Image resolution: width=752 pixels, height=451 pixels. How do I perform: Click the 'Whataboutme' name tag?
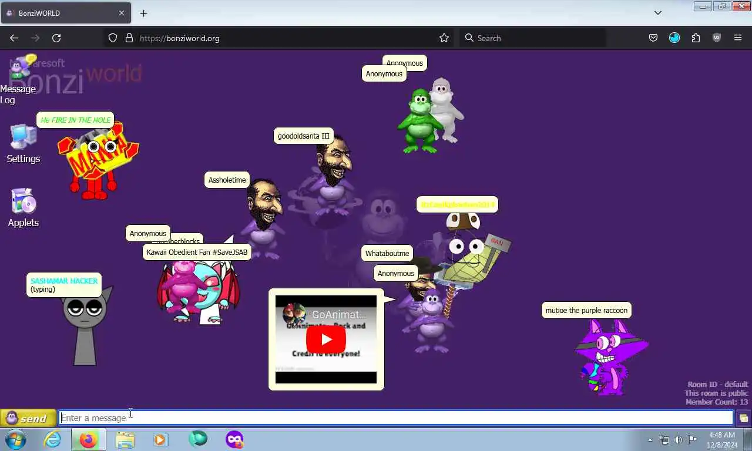coord(387,254)
